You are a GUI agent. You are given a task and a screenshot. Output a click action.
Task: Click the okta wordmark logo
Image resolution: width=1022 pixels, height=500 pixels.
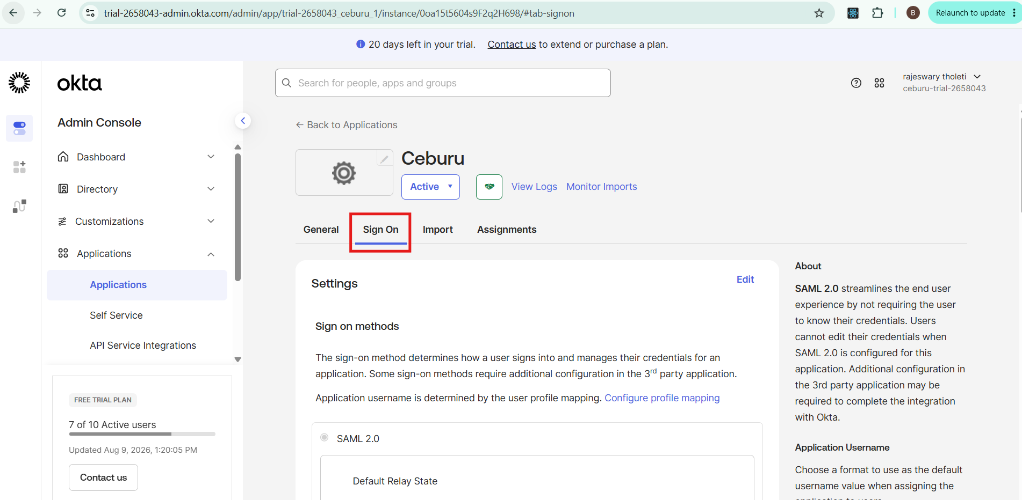(80, 83)
